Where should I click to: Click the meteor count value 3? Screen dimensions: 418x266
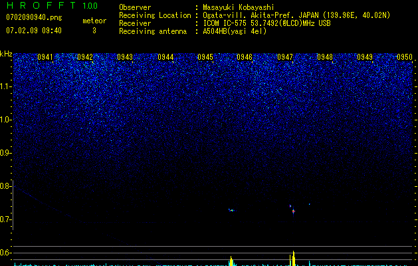tap(94, 31)
